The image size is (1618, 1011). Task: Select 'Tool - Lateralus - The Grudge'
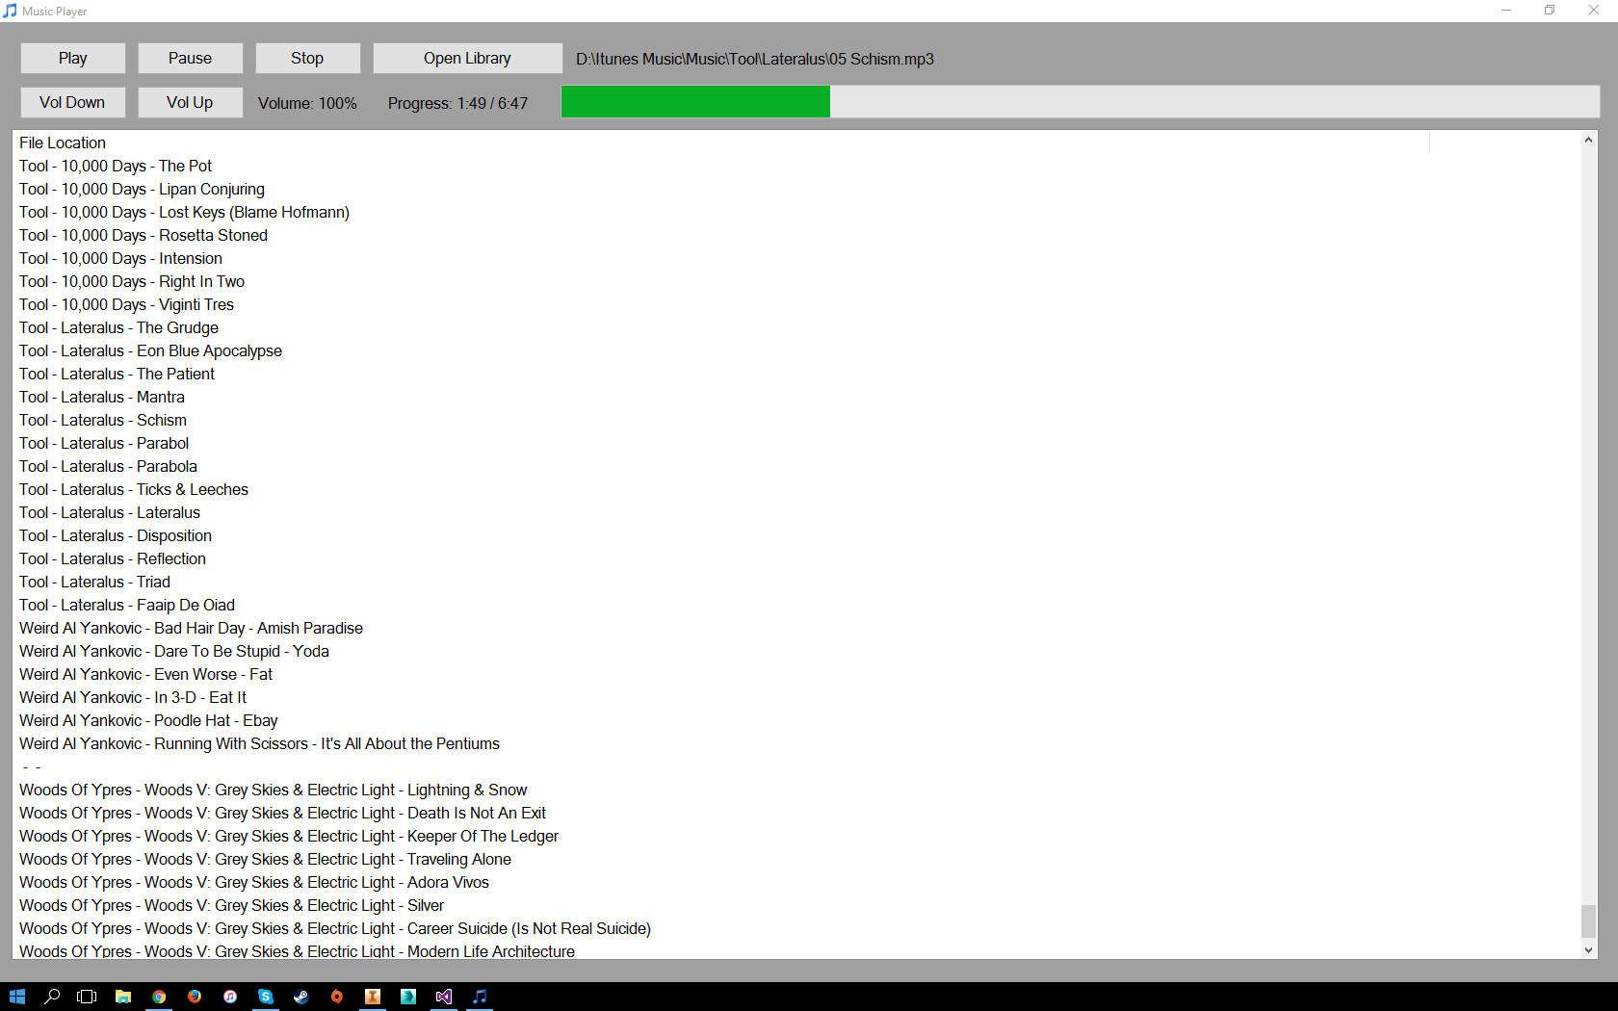pyautogui.click(x=118, y=327)
